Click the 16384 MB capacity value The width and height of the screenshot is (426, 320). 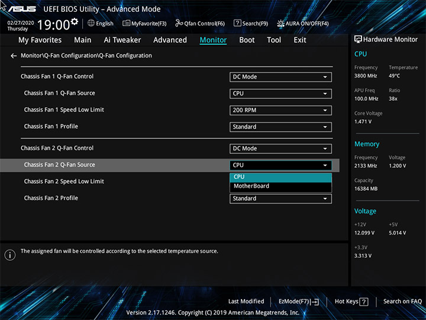click(366, 189)
